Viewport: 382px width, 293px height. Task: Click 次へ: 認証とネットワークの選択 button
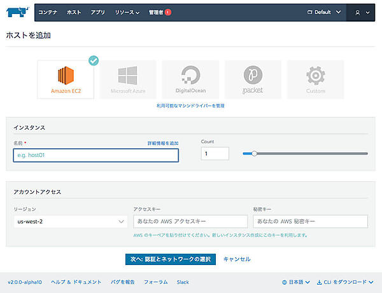[x=170, y=259]
